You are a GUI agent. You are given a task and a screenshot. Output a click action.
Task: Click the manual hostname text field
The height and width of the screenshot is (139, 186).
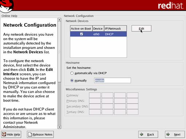pyautogui.click(x=112, y=80)
